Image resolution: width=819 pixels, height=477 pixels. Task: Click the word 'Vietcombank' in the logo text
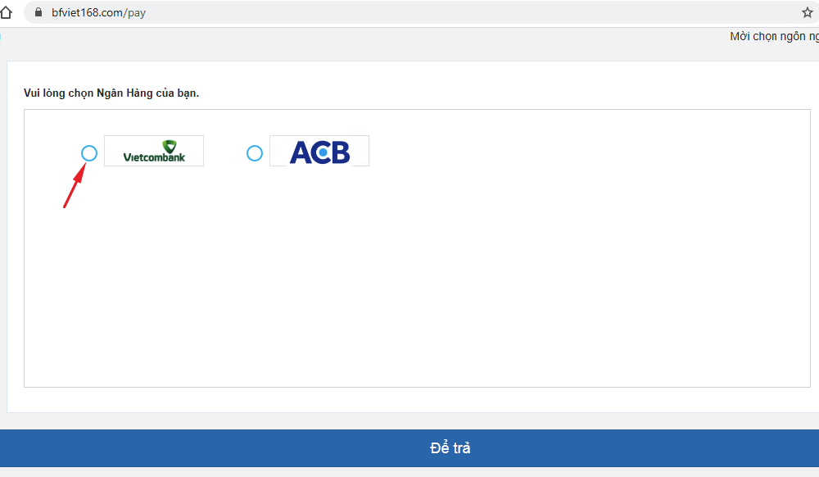tap(154, 157)
